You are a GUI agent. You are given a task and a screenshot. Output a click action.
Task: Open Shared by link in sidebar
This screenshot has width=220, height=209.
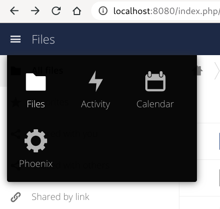[x=50, y=197]
